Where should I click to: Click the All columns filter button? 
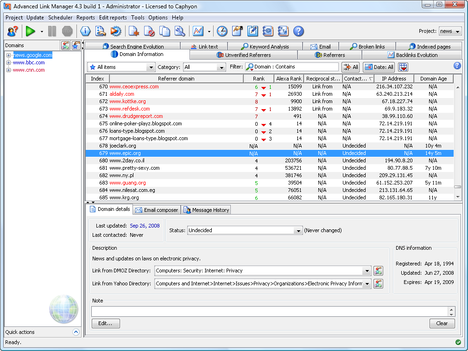pos(351,67)
